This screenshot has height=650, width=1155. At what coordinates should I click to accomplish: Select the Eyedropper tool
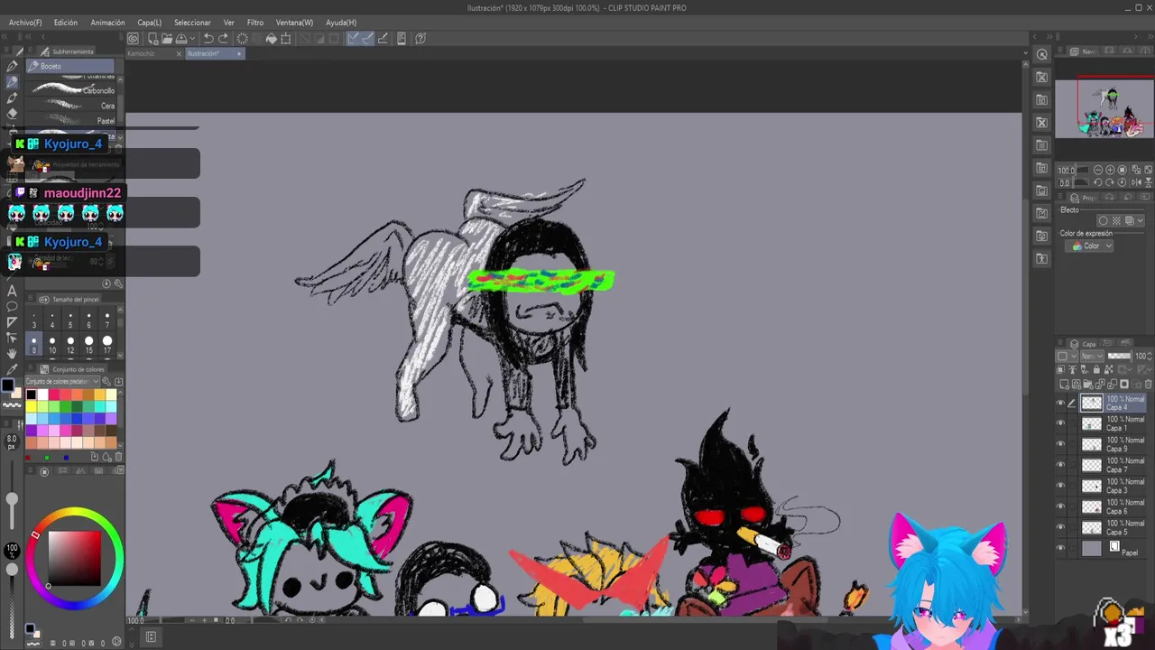pos(12,368)
